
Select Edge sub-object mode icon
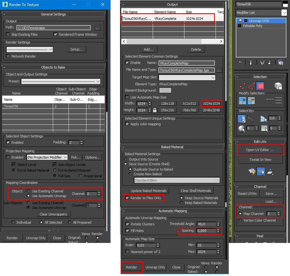click(252, 86)
